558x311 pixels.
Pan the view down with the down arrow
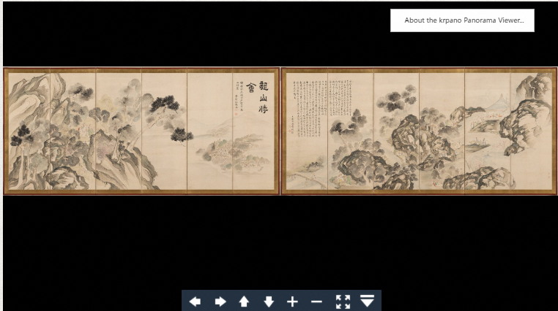(x=269, y=302)
